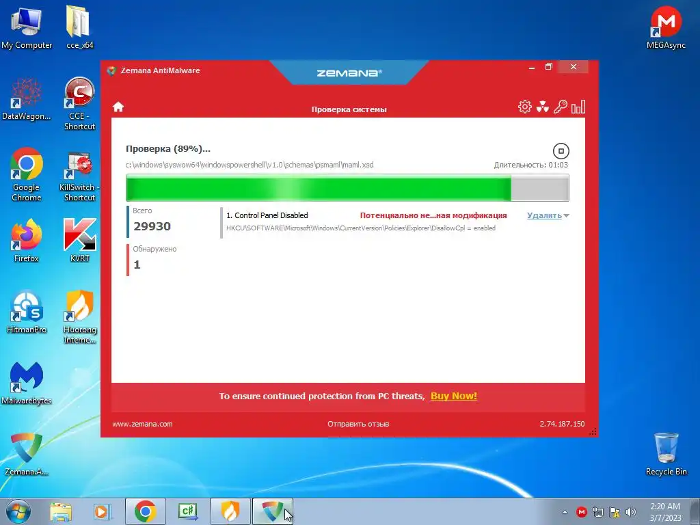This screenshot has height=525, width=700.
Task: Select the DataWagon desktop shortcut
Action: tap(27, 98)
